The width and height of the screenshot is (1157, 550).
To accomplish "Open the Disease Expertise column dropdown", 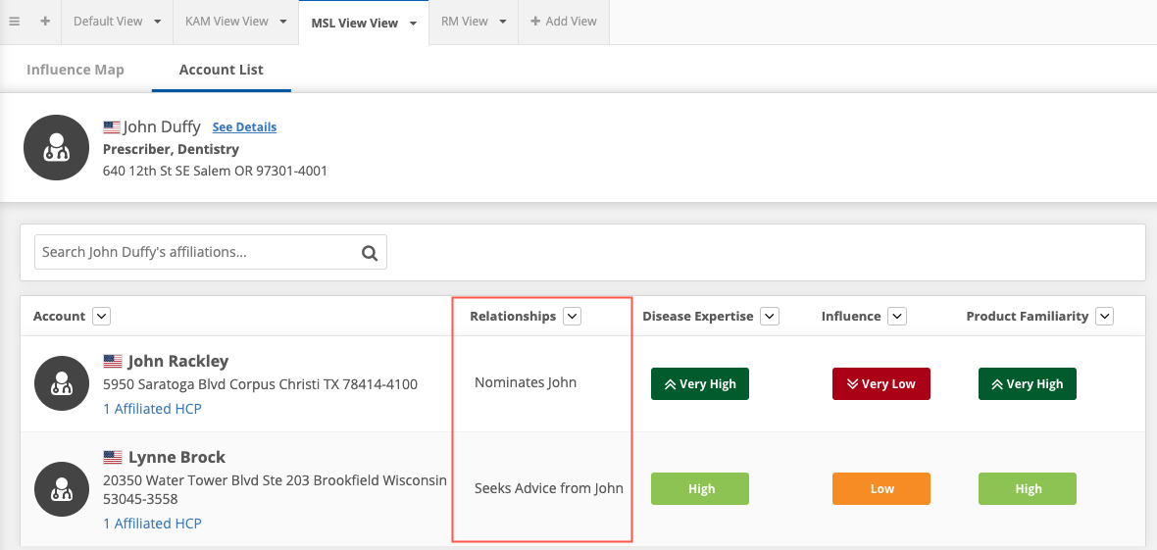I will click(x=770, y=317).
